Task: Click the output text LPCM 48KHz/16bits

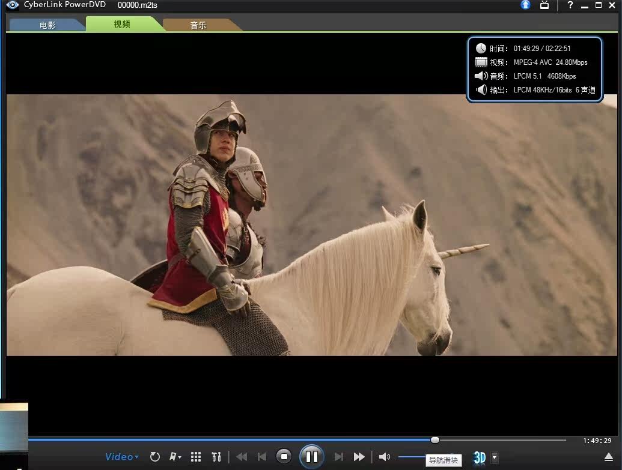Action: pos(542,90)
